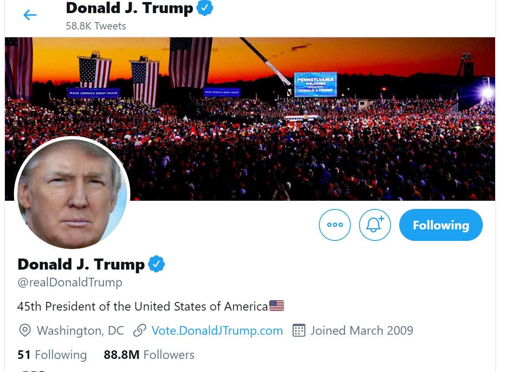The height and width of the screenshot is (372, 507).
Task: Click the 45th President bio text
Action: [x=142, y=306]
